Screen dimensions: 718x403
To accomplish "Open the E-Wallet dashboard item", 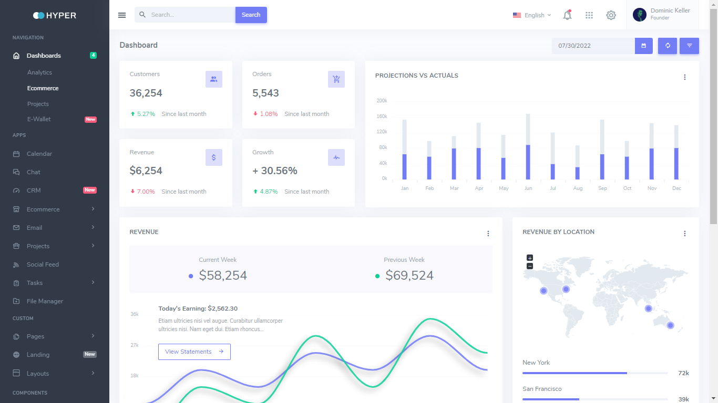I will click(39, 119).
